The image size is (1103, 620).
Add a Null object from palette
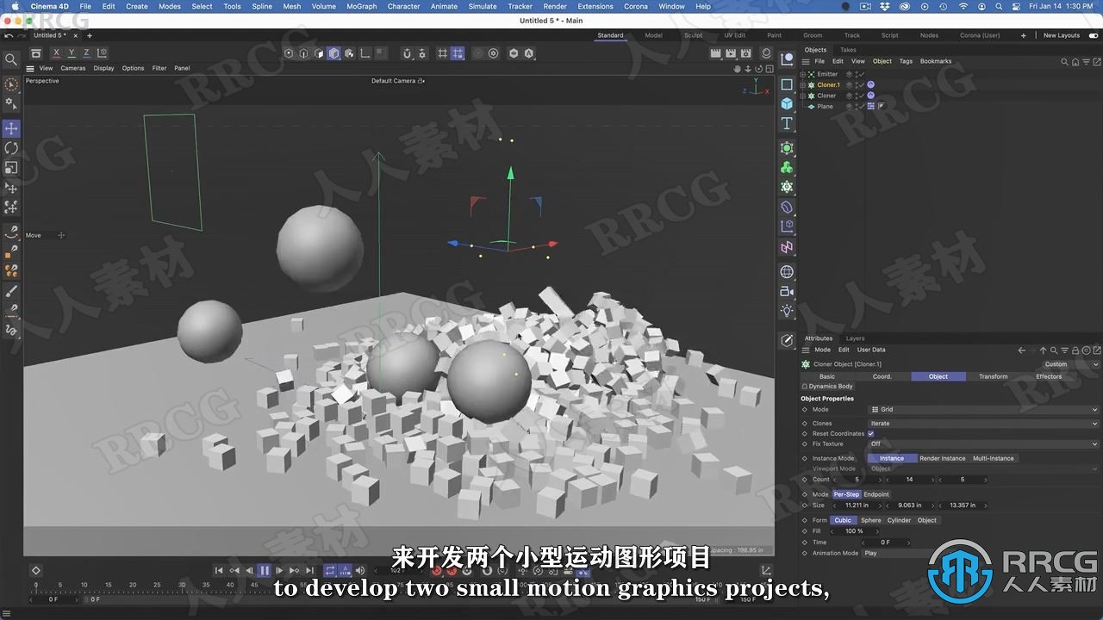(x=787, y=59)
